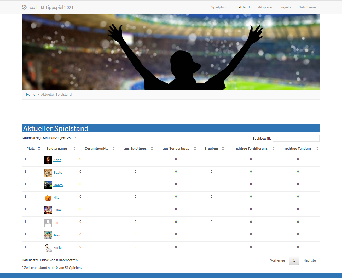Sort by Gesamtpunkte column arrows
342x278 pixels.
pos(114,148)
